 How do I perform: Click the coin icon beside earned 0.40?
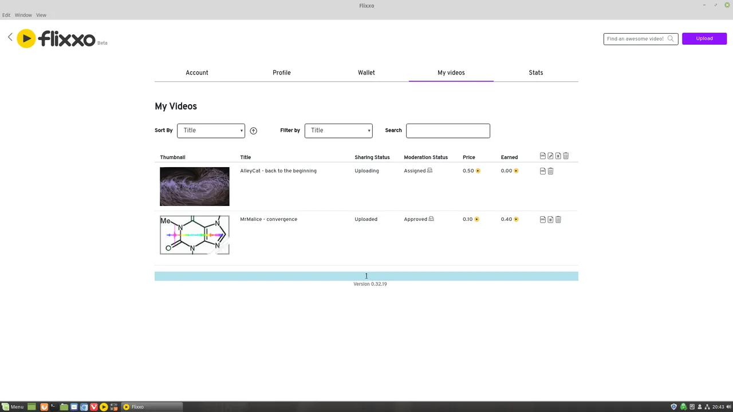click(516, 219)
